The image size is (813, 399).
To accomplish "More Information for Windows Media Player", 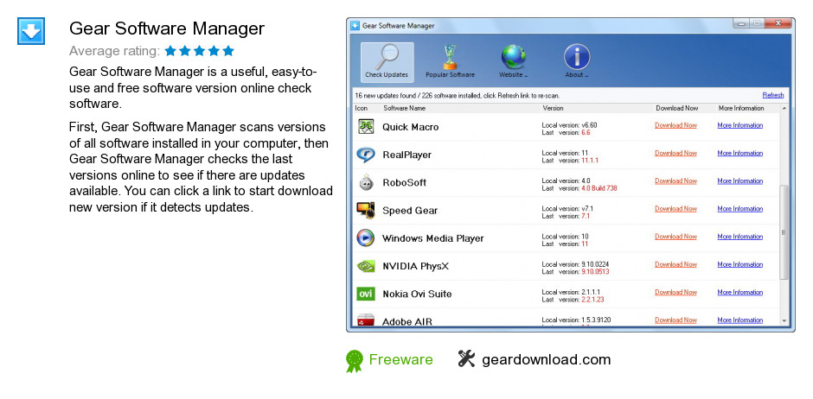I will [x=739, y=237].
